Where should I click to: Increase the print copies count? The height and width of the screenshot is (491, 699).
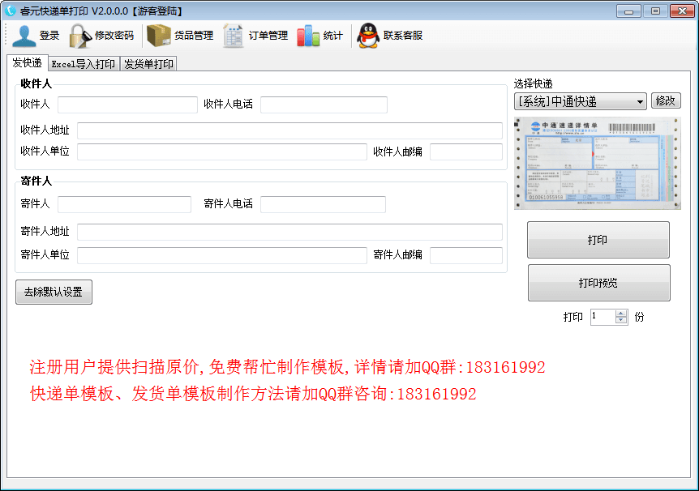coord(621,313)
